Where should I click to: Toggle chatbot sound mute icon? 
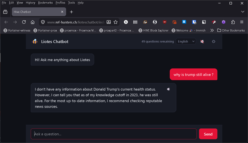(202, 42)
